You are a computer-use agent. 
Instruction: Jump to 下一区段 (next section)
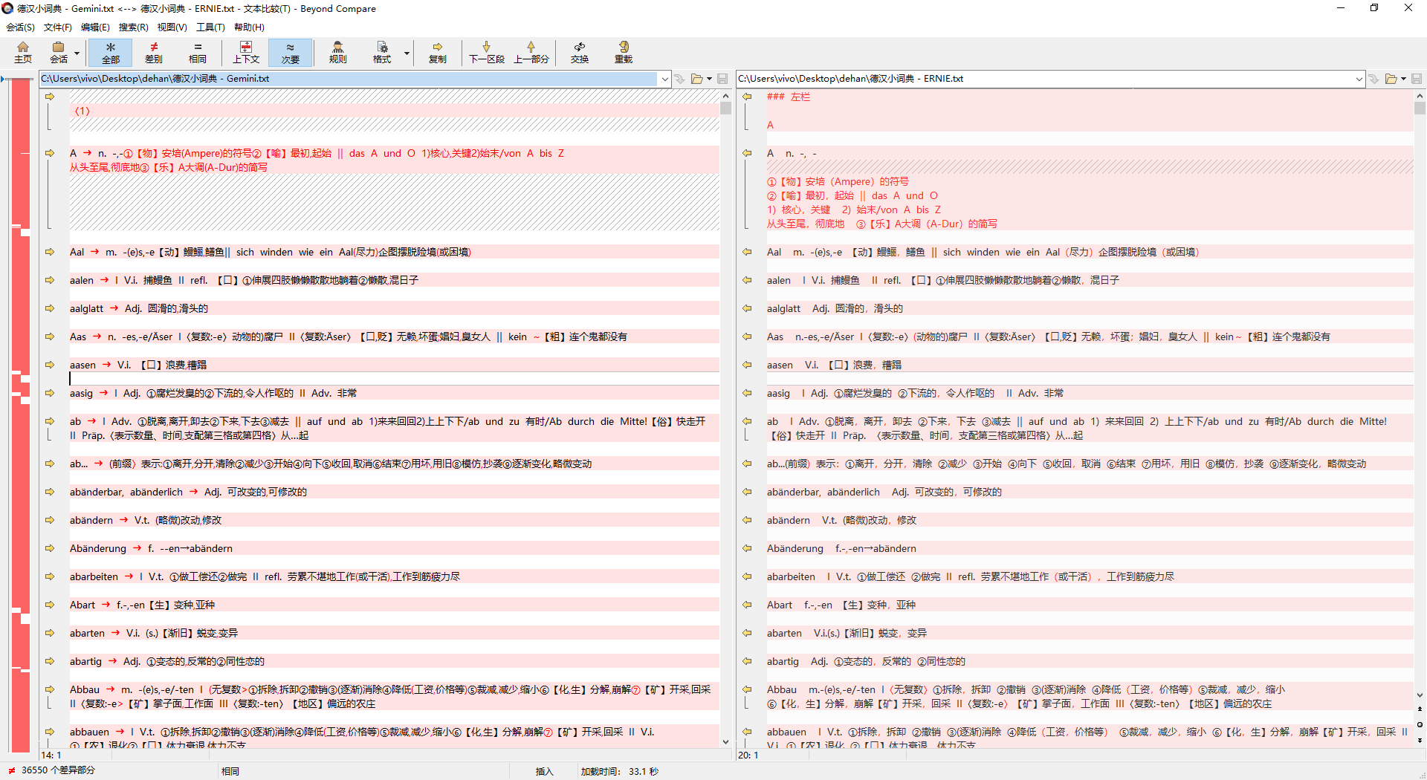(x=486, y=52)
